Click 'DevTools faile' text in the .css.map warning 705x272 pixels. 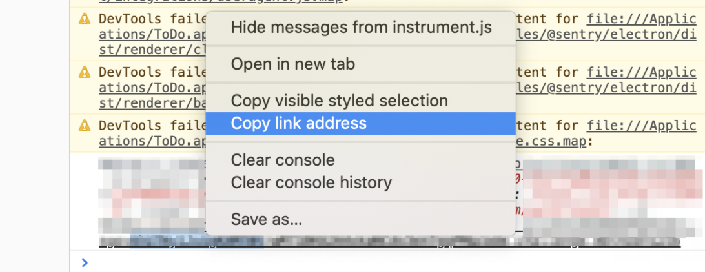click(152, 126)
